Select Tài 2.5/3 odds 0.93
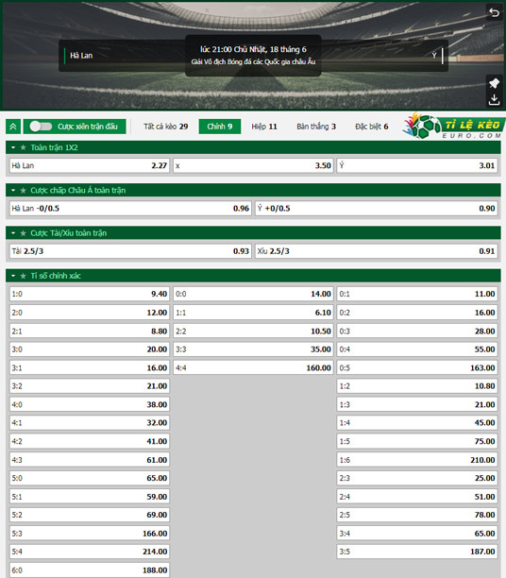The image size is (506, 578). click(x=130, y=251)
